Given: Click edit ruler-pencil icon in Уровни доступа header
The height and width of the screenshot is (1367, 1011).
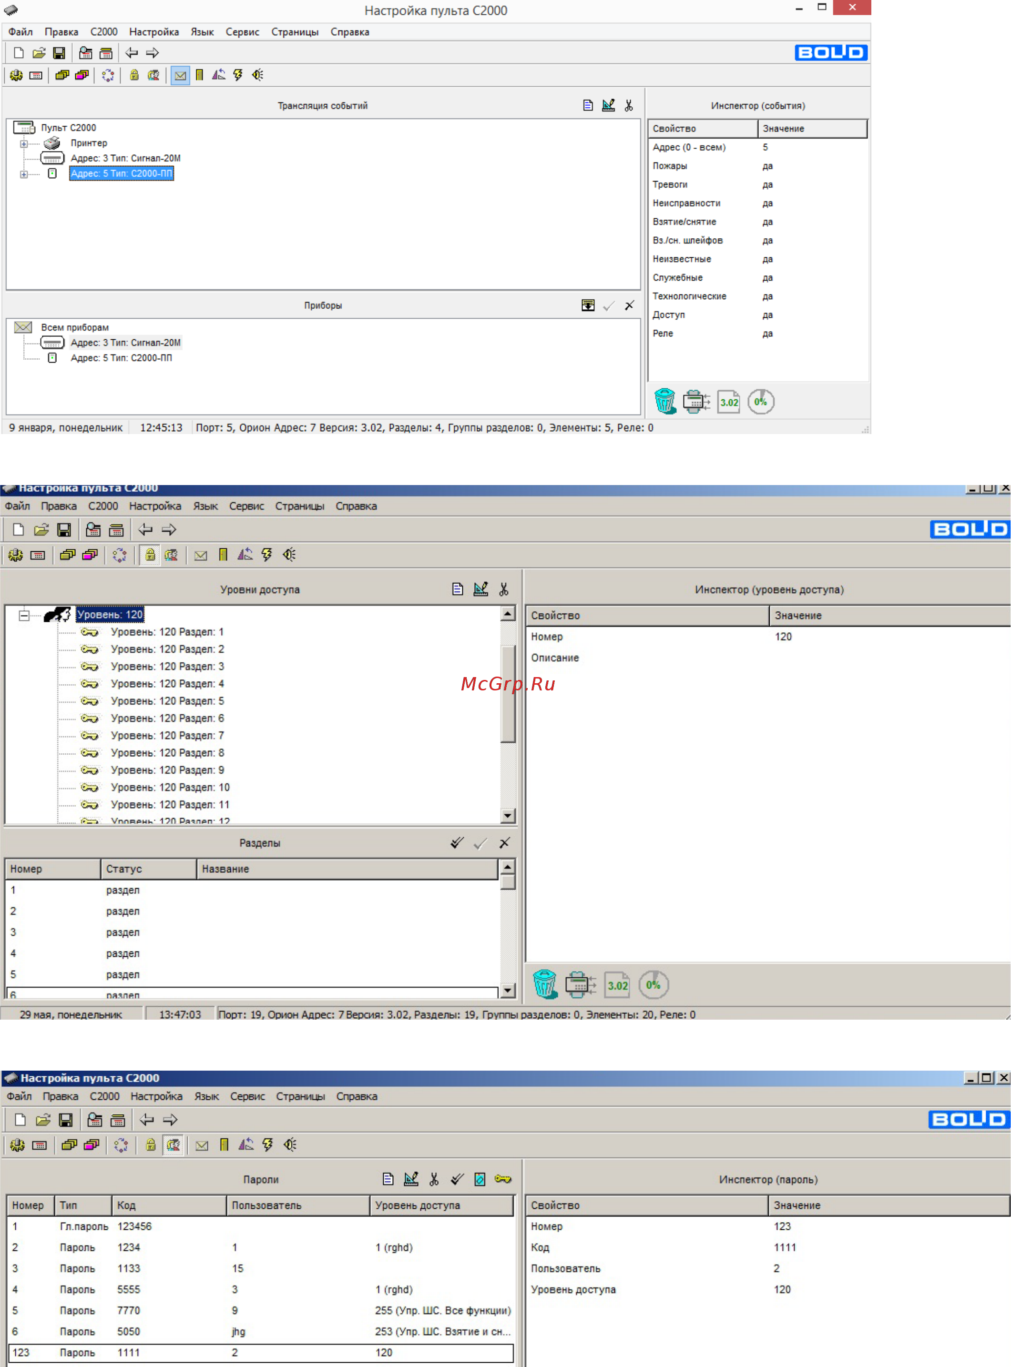Looking at the screenshot, I should [481, 589].
